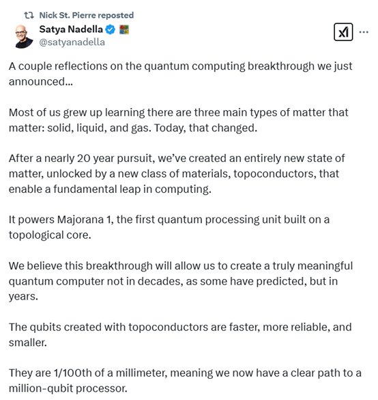Click the paragraph starting "The qubits created"
This screenshot has height=400, width=378.
pos(180,334)
